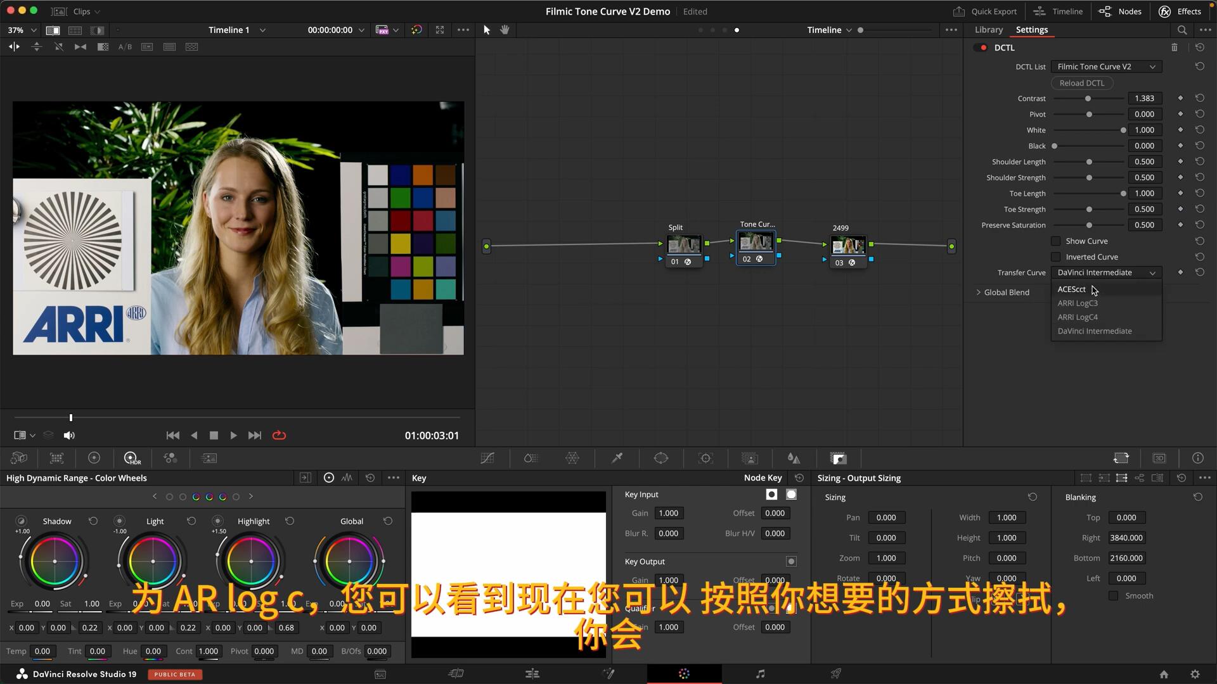Image resolution: width=1217 pixels, height=684 pixels.
Task: Click the Key Output mute icon
Action: 792,561
